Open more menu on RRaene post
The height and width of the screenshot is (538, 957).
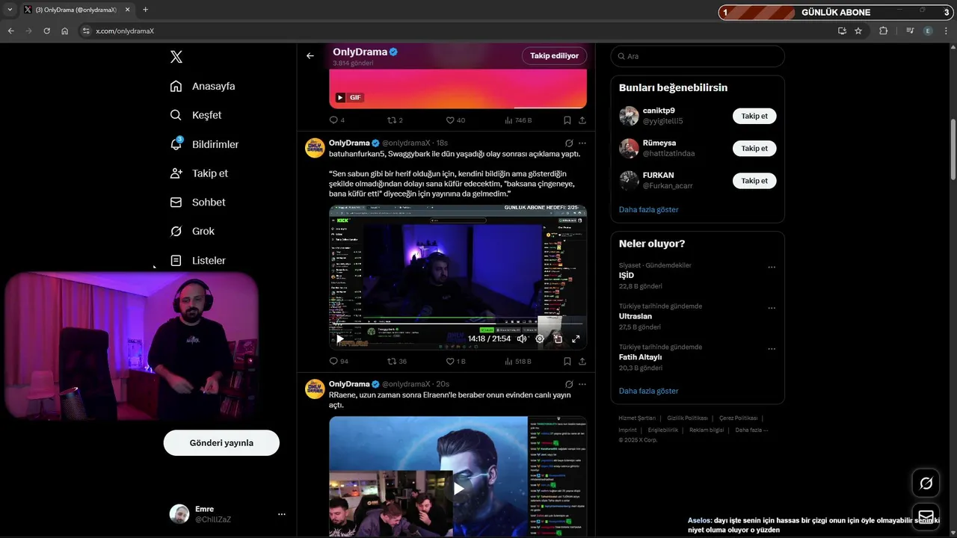tap(582, 384)
